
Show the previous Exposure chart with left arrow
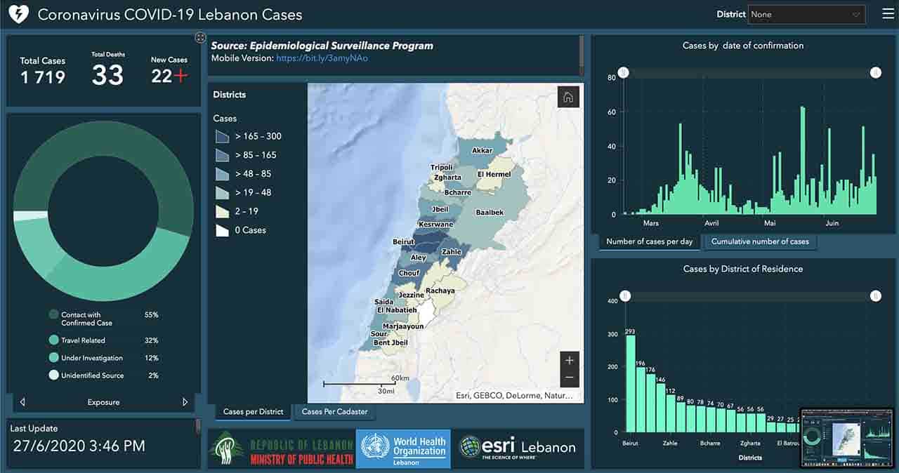(22, 402)
